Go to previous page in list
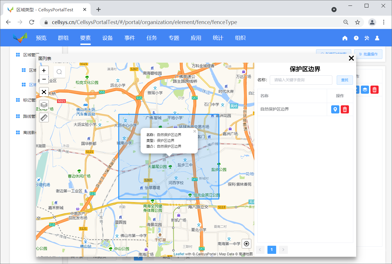This screenshot has height=264, width=392. (x=260, y=249)
